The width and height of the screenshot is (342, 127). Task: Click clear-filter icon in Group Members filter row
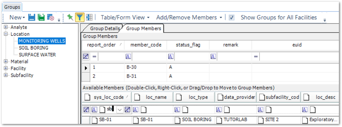coord(86,57)
